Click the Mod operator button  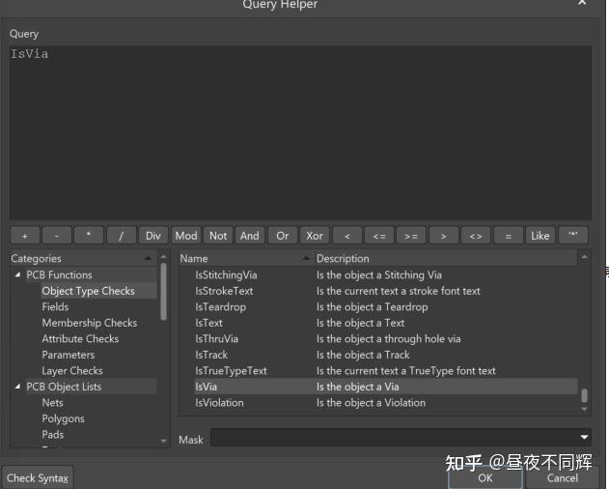[x=186, y=236]
